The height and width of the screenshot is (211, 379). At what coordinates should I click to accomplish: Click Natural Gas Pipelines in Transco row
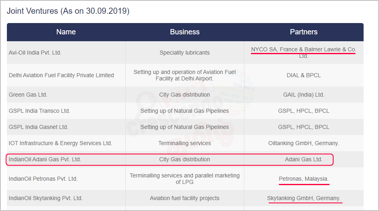(x=185, y=111)
